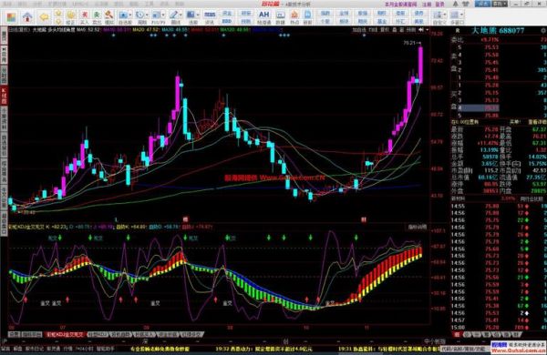
Task: Open the 自定义 layout dropdown arrow
Action: tap(444, 15)
